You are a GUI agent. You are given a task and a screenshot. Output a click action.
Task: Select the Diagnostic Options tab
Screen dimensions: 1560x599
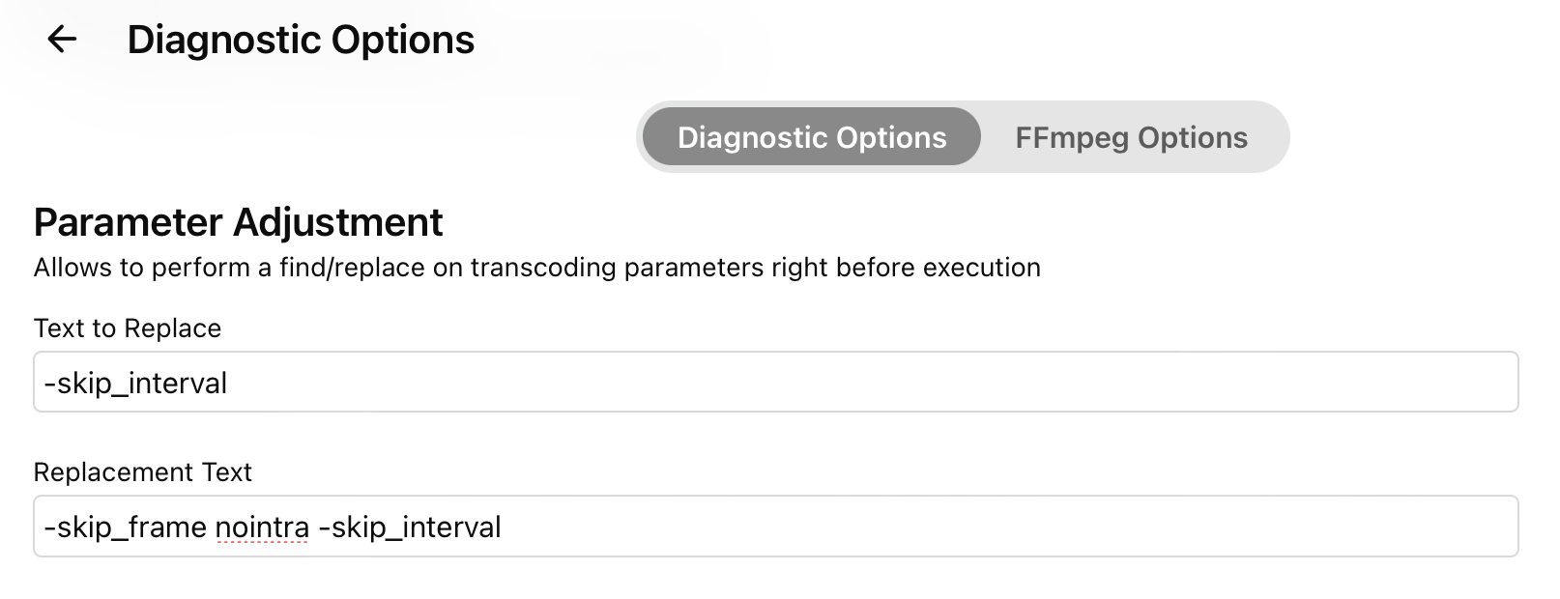click(811, 137)
